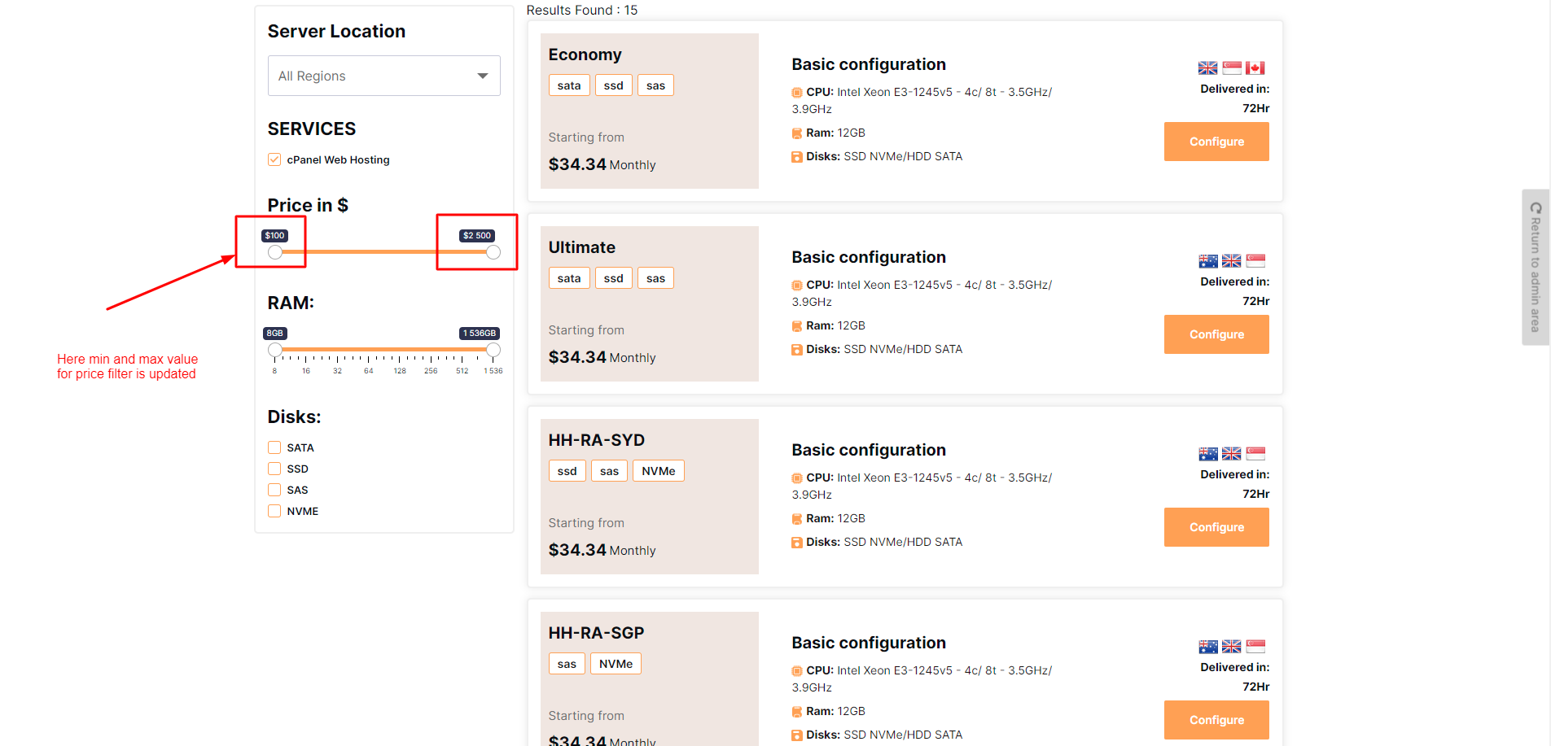
Task: Select the NVMe tag on HH-RA-SYD plan
Action: point(658,471)
